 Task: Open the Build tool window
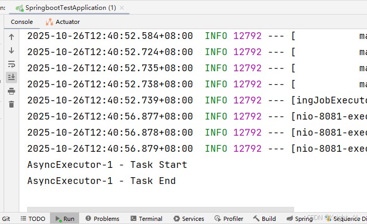pyautogui.click(x=264, y=219)
